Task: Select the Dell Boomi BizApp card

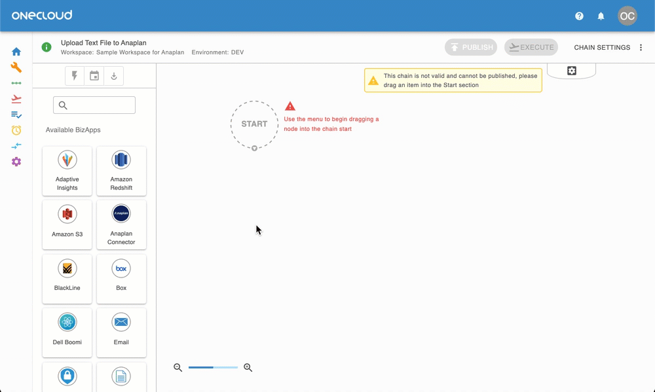Action: [67, 332]
